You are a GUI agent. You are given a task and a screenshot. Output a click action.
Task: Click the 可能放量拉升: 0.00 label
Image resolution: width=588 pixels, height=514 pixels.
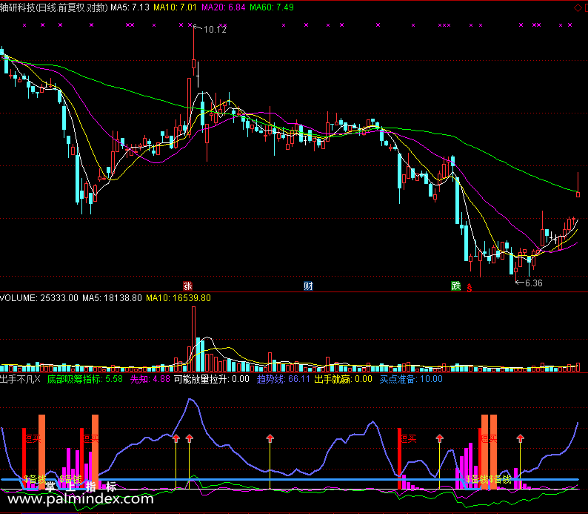point(212,379)
